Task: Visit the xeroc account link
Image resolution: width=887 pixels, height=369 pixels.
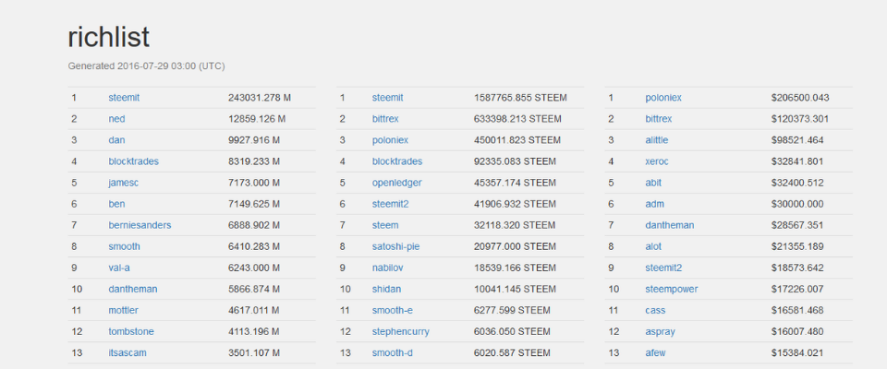Action: pos(657,161)
